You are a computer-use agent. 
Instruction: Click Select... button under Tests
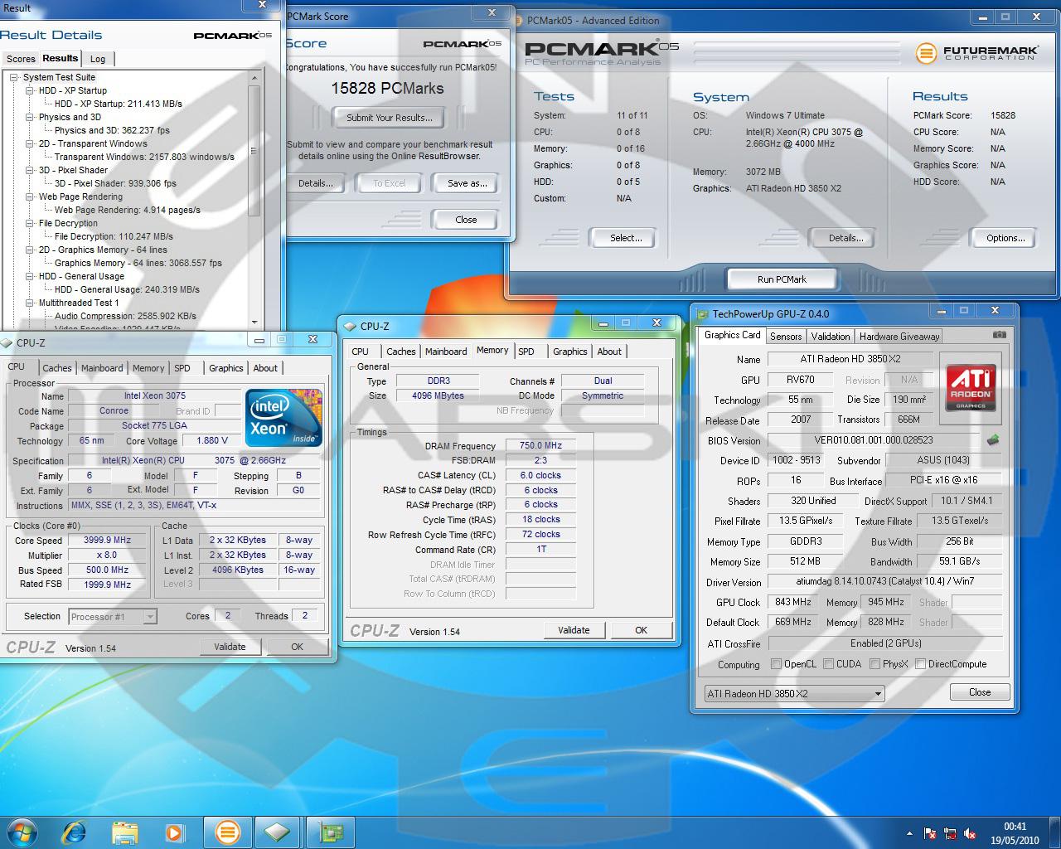coord(626,238)
